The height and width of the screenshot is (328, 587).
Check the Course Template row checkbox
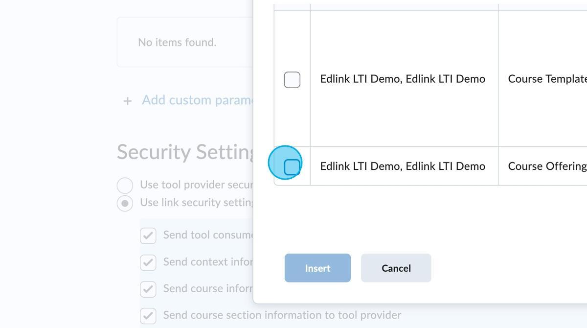(292, 79)
